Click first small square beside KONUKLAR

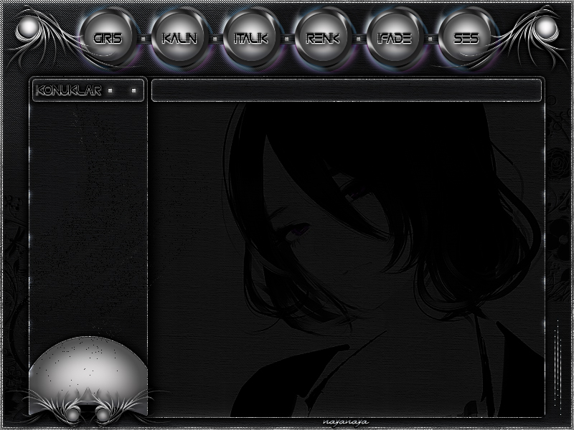[x=110, y=91]
